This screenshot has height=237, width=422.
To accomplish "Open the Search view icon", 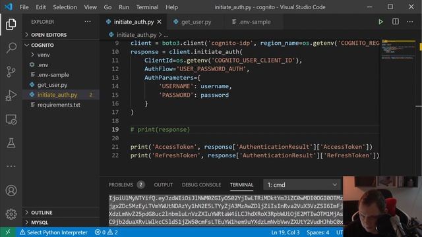I will coord(11,48).
